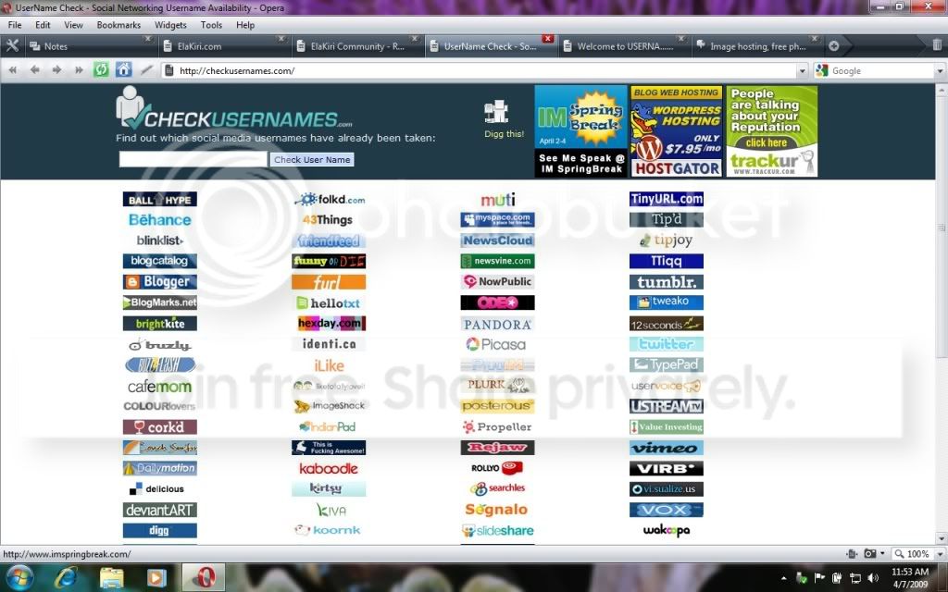Viewport: 948px width, 592px height.
Task: Click the wand (password) toolbar icon
Action: [145, 70]
